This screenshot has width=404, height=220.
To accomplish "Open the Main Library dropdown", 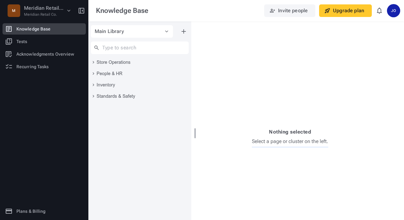I will click(132, 31).
